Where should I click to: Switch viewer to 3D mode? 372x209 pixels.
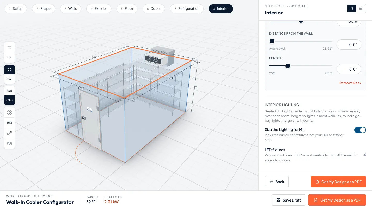[10, 69]
